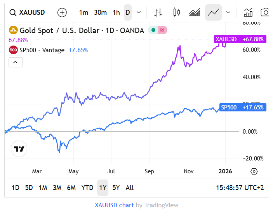Select the Area chart style icon
This screenshot has width=273, height=215.
(x=195, y=12)
